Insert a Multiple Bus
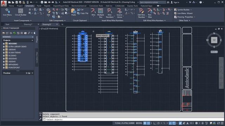The width and height of the screenshot is (225, 126). 101,13
